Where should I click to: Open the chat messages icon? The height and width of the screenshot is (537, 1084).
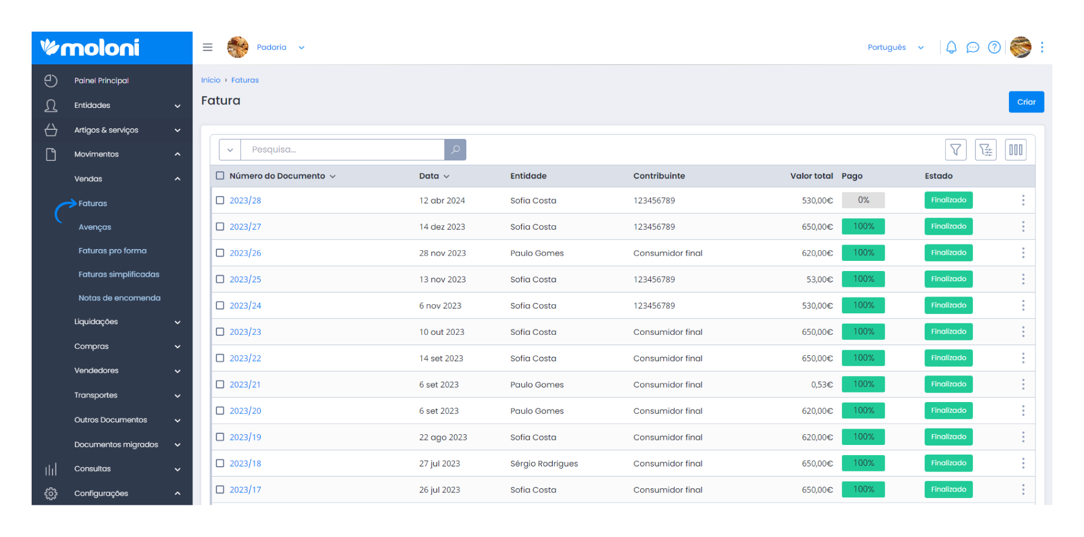tap(973, 47)
